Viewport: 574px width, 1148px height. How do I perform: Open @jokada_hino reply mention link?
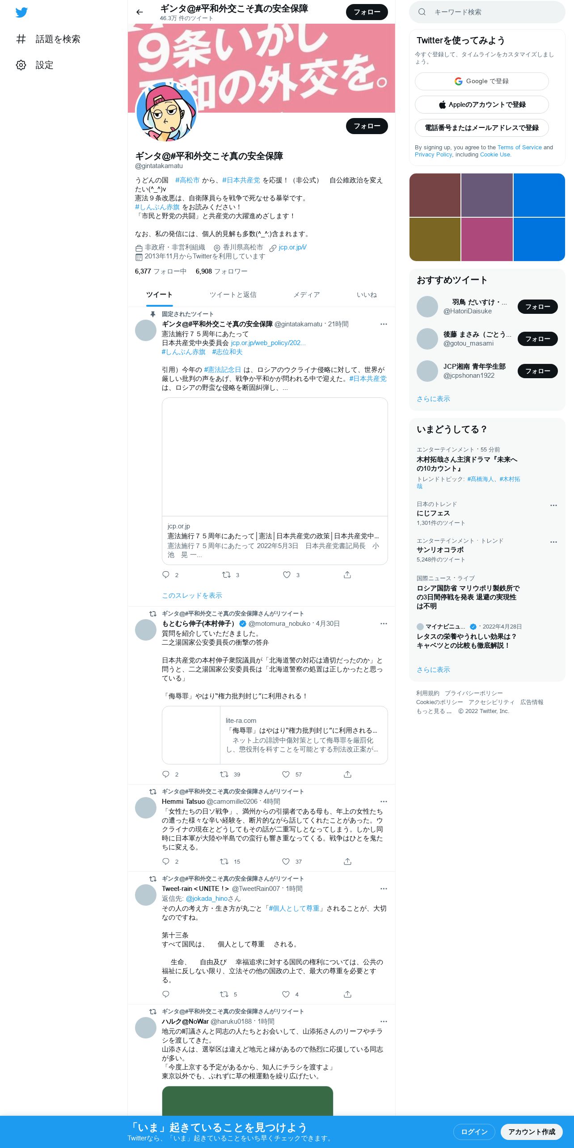(x=207, y=899)
